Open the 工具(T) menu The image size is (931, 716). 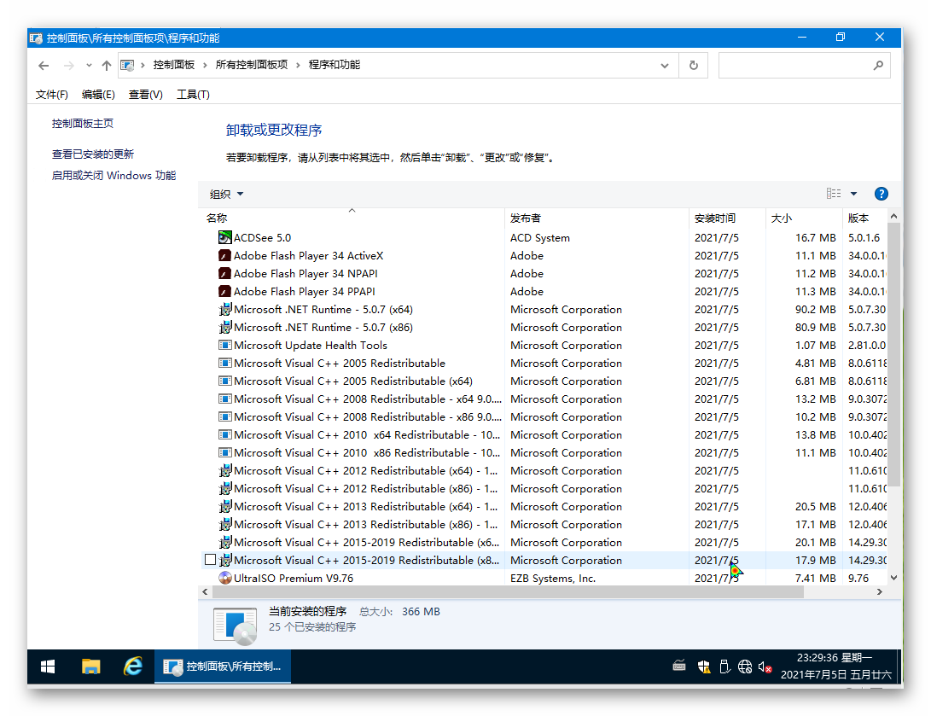(x=193, y=95)
